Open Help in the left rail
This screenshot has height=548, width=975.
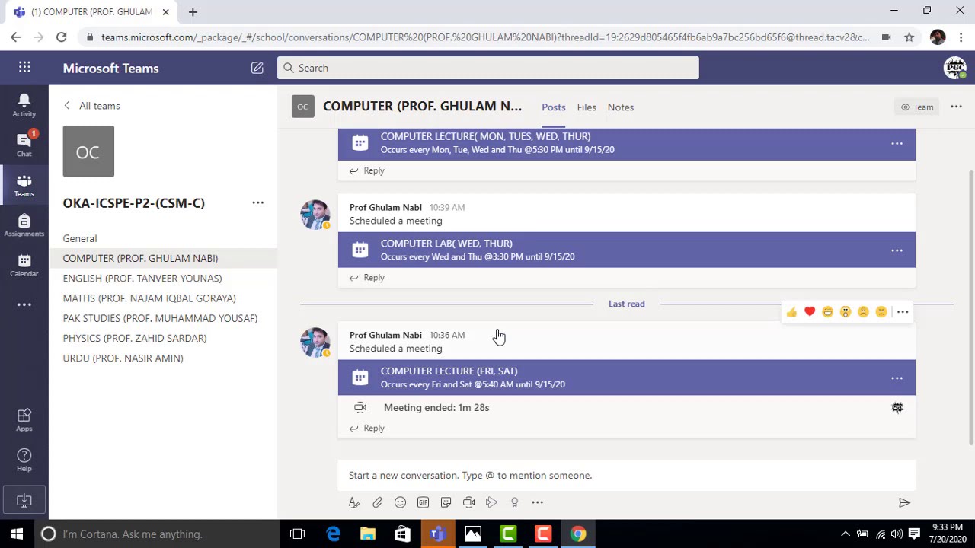pos(24,459)
